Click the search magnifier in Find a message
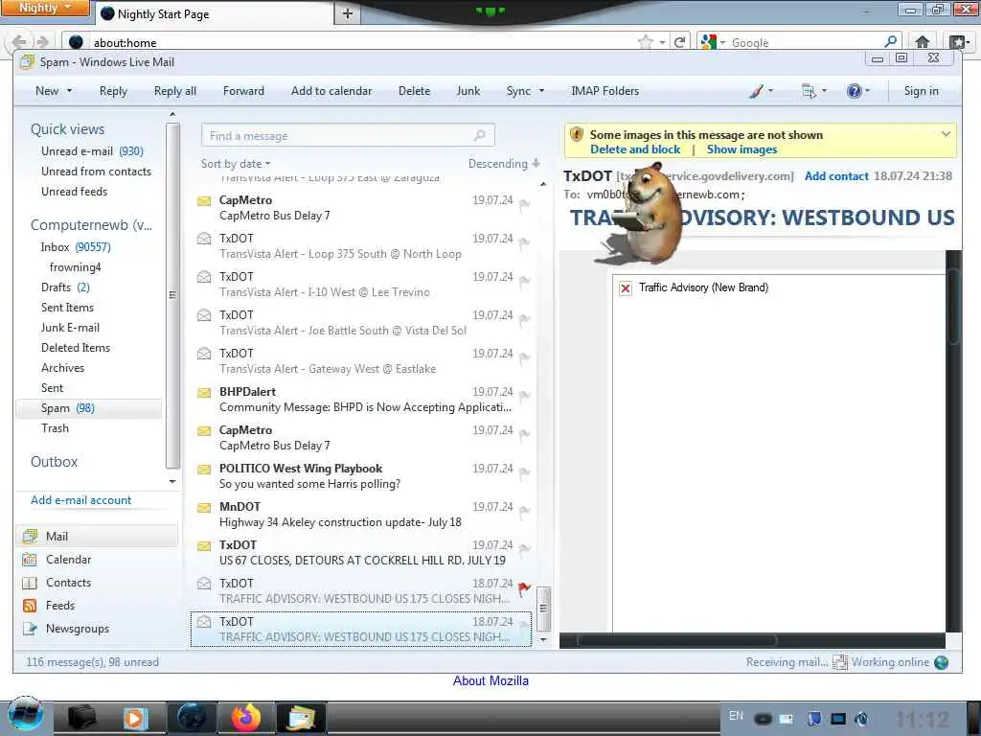 click(x=479, y=135)
